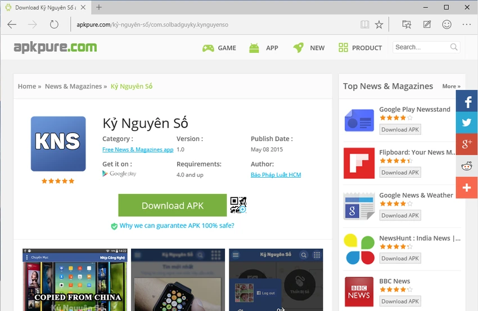Open the GAME menu section
The height and width of the screenshot is (311, 478).
point(219,48)
